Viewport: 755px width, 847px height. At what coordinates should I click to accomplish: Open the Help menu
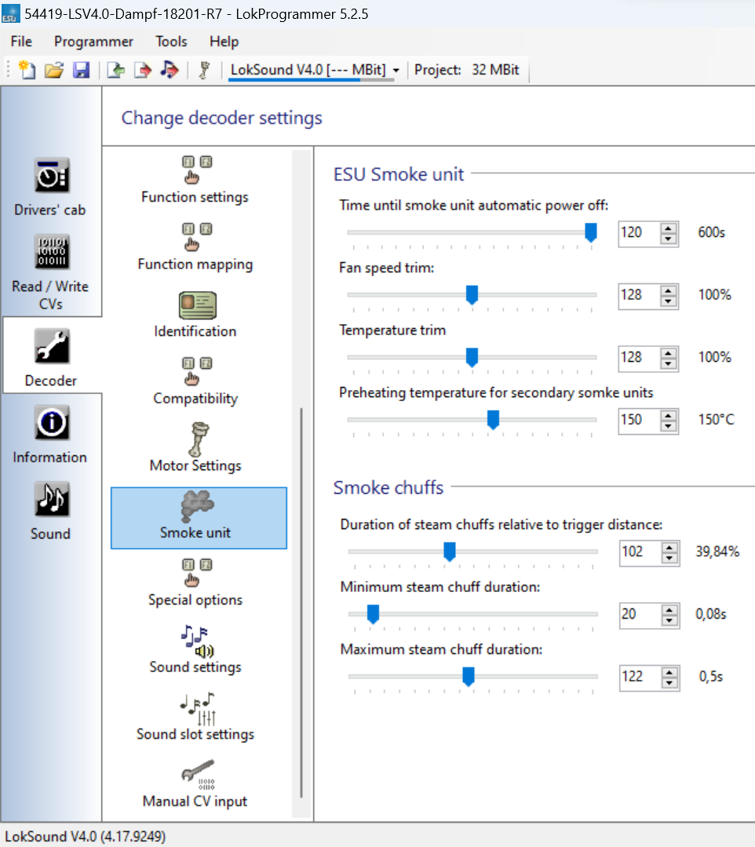pyautogui.click(x=224, y=42)
